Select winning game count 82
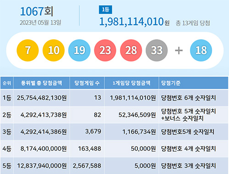Image resolution: width=229 pixels, height=174 pixels. click(98, 115)
